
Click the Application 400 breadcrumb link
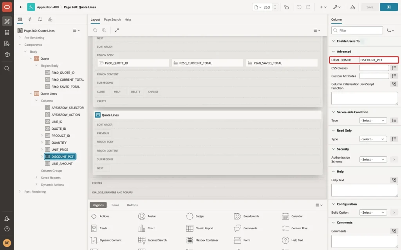[x=48, y=7]
